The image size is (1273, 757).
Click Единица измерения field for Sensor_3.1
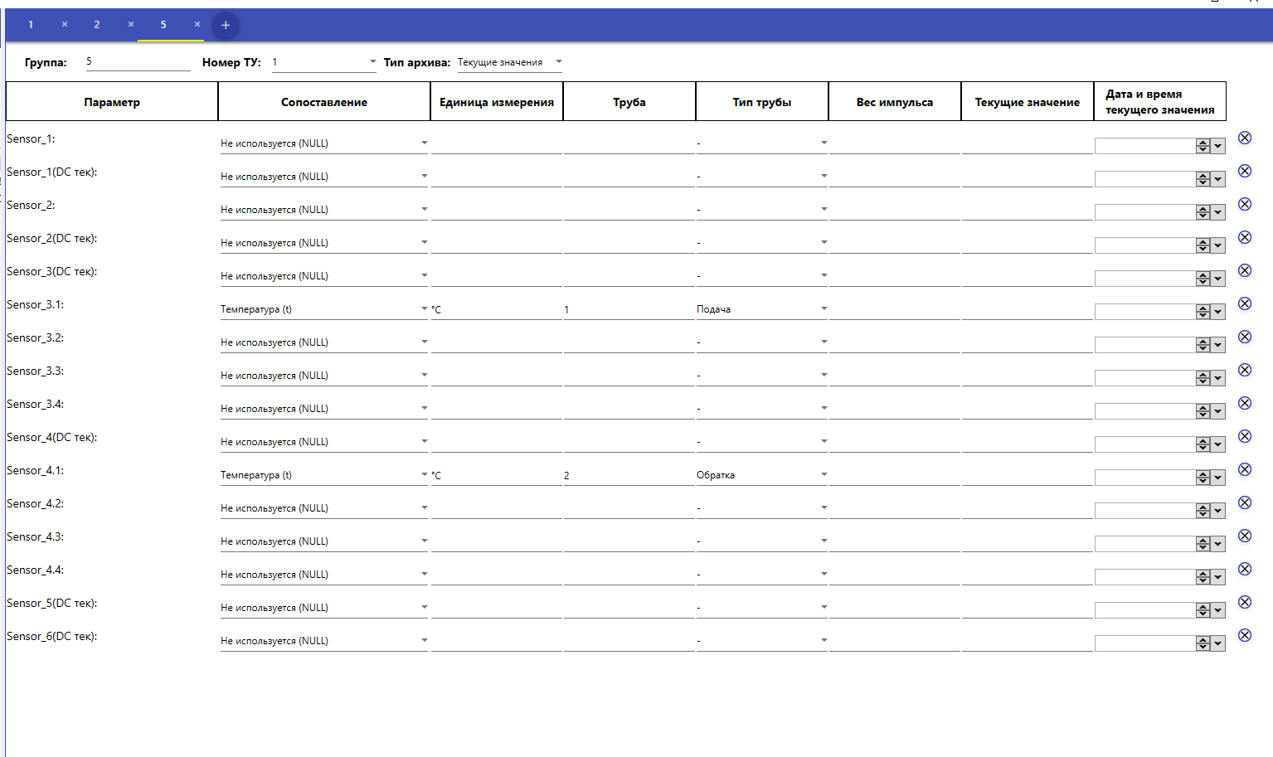tap(497, 309)
